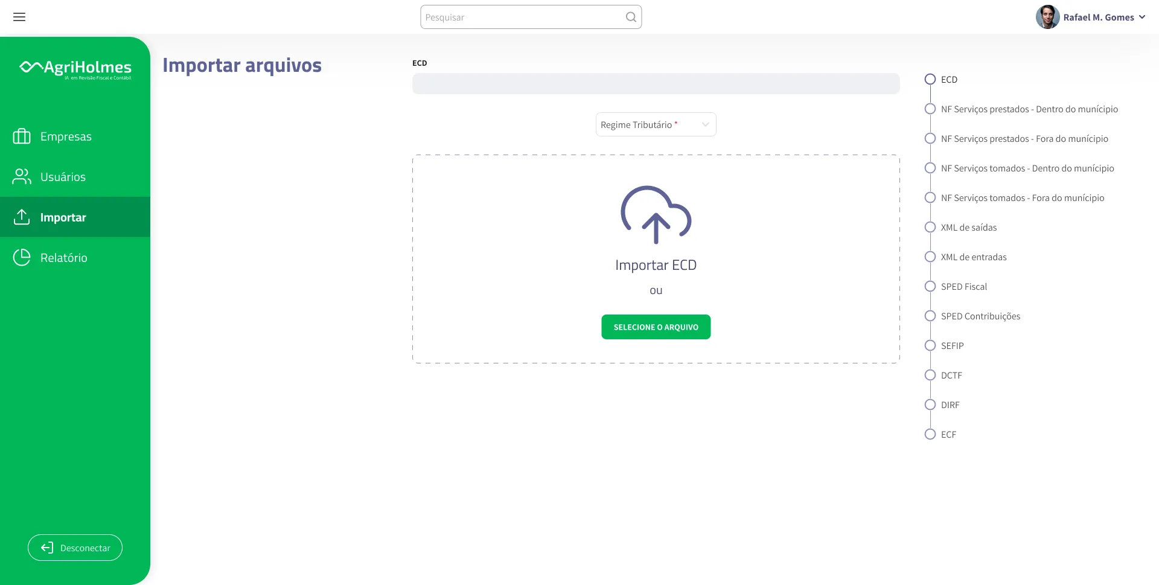Select the Importar menu item

[75, 217]
